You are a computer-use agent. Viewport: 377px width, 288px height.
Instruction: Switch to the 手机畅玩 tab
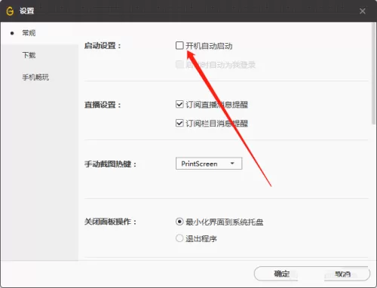pyautogui.click(x=35, y=77)
